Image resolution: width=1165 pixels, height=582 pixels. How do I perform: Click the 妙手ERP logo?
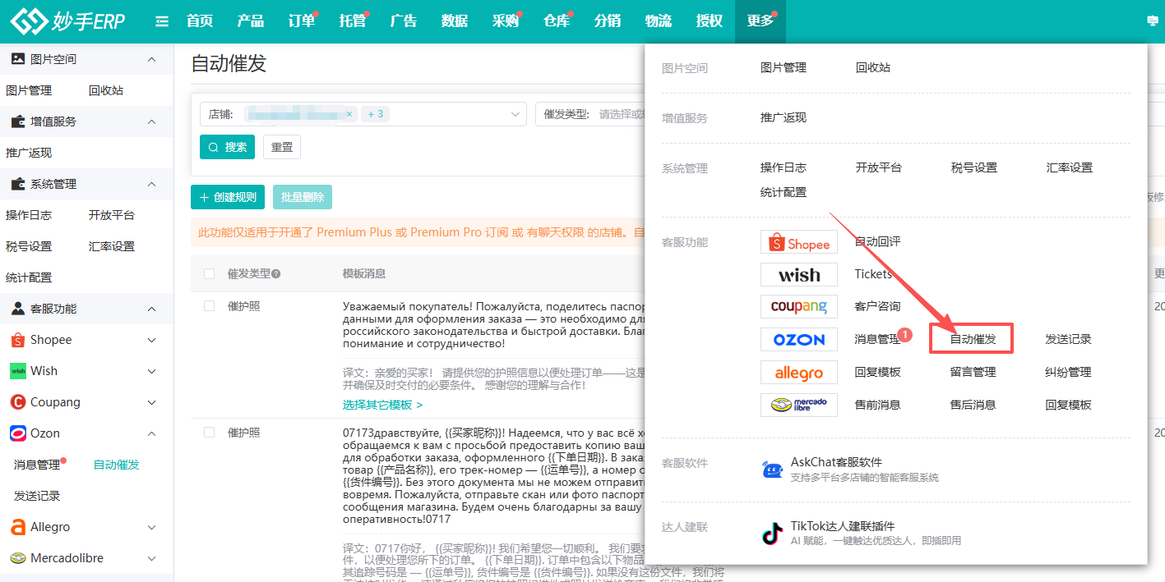67,21
